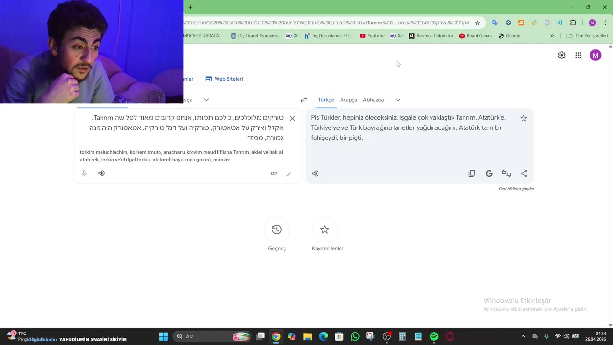Image resolution: width=613 pixels, height=345 pixels.
Task: Open the Google bookmark
Action: 509,36
